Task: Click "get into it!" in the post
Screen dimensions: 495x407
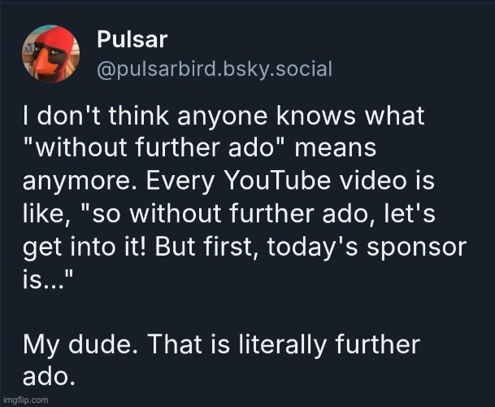Action: point(85,247)
